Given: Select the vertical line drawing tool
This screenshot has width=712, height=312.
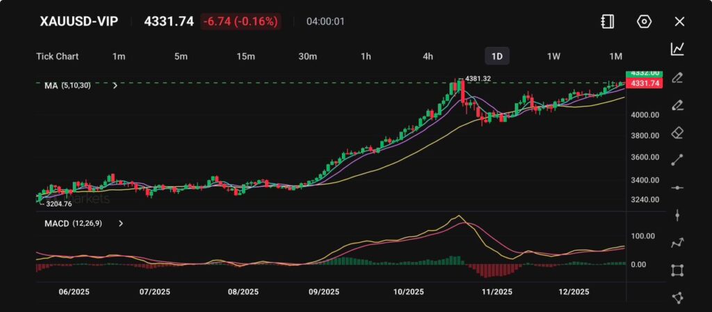Looking at the screenshot, I should pyautogui.click(x=677, y=215).
